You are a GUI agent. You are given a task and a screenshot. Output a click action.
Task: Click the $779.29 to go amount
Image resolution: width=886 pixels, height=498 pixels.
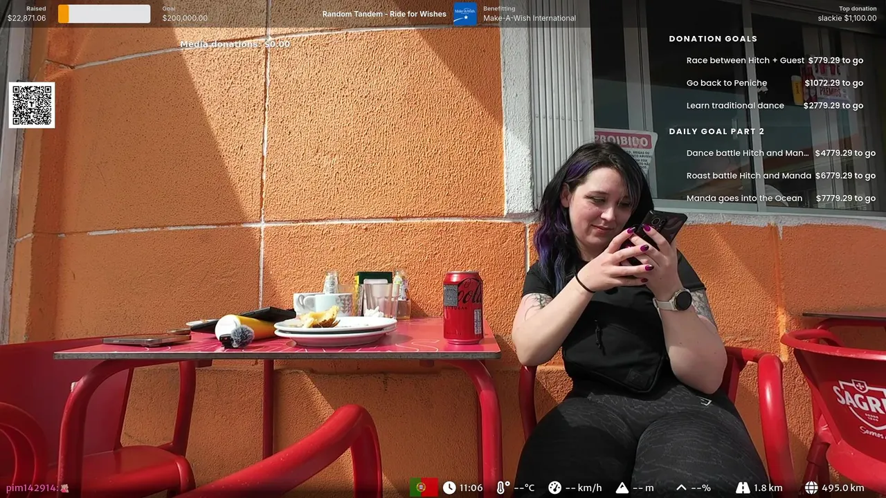tap(835, 60)
